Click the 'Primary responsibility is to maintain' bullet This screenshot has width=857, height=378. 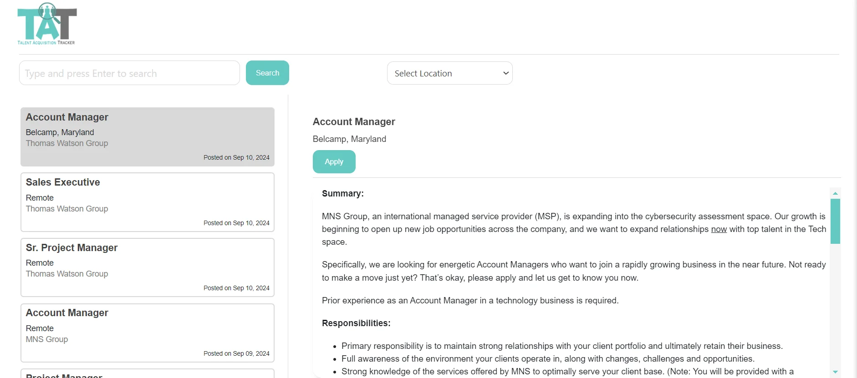[x=562, y=346]
